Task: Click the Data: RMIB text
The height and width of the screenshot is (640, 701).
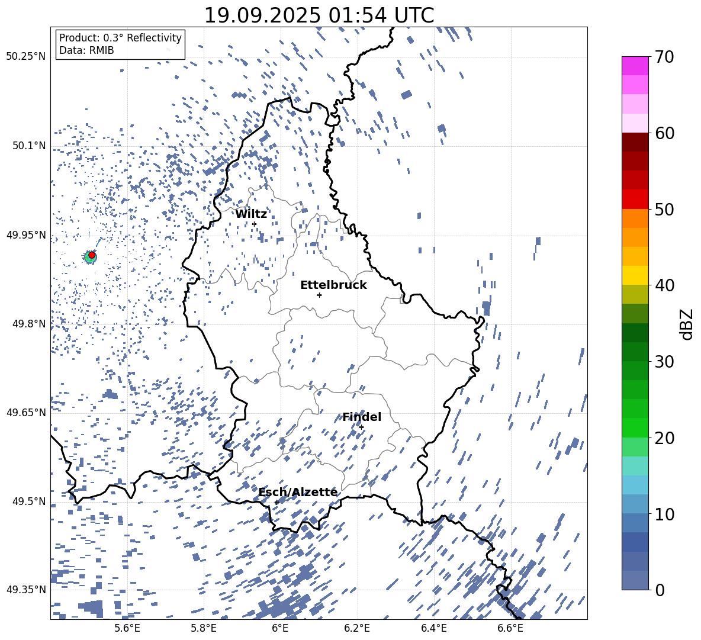Action: point(86,50)
